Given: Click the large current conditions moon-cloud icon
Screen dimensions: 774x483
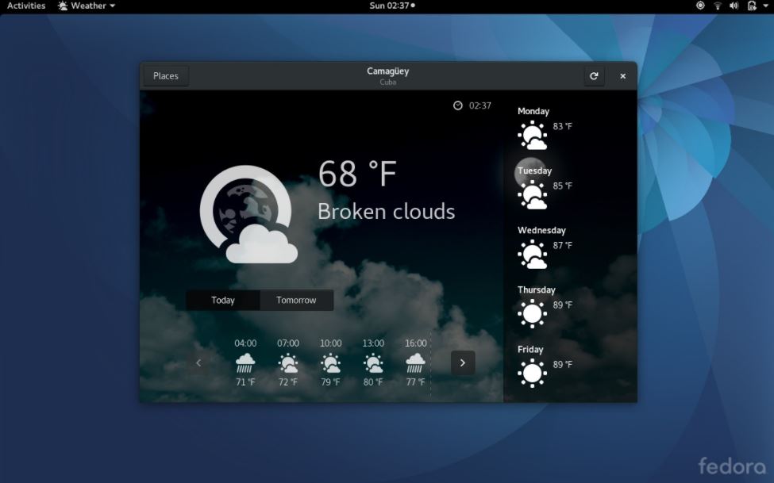Looking at the screenshot, I should click(x=248, y=214).
